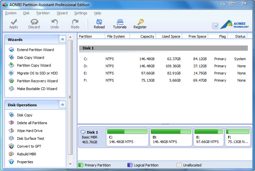Sort by the Free Space column header
255x171 pixels.
195,36
